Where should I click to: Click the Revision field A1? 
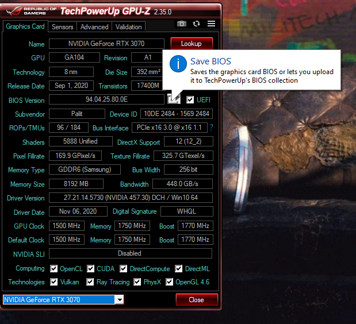[148, 57]
